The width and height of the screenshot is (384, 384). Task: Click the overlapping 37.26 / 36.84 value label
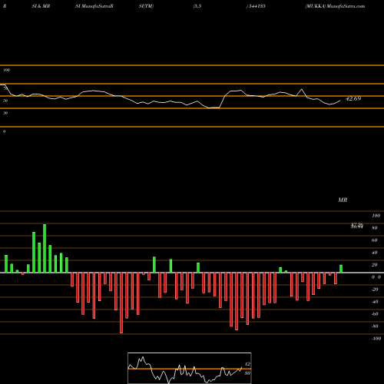357,226
